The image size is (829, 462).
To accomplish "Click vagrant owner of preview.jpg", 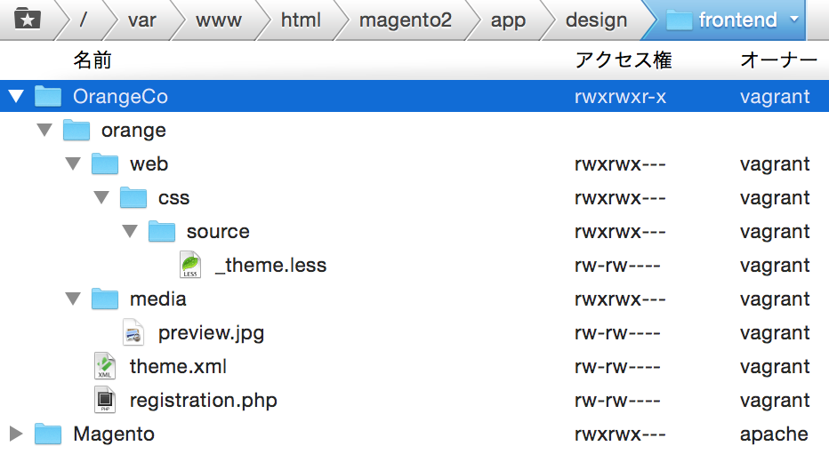I will [775, 334].
